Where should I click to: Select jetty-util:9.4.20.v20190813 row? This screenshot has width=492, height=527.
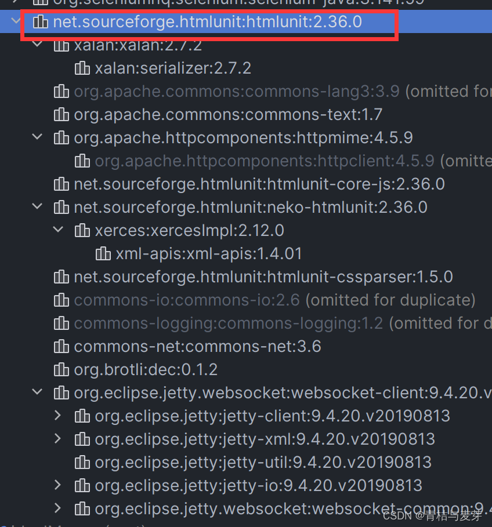[246, 463]
